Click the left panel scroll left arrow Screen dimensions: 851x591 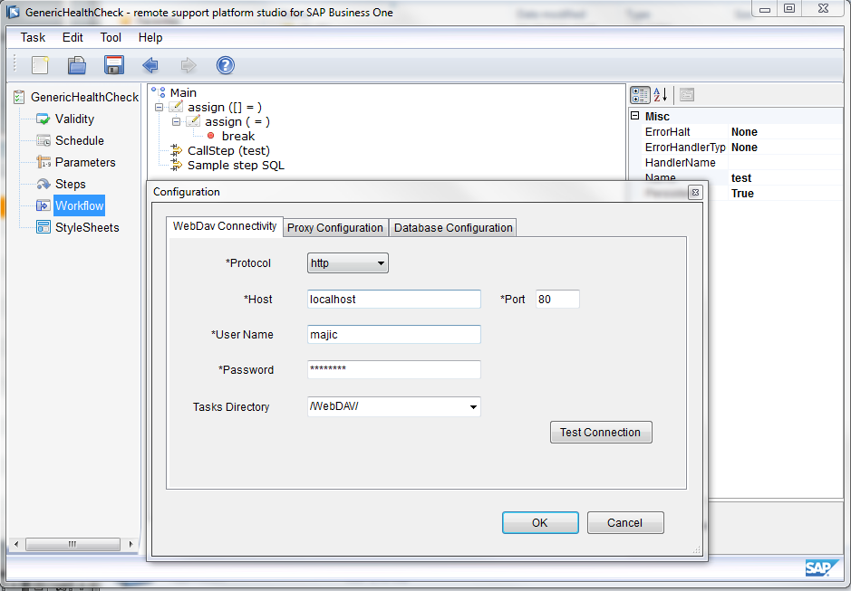coord(15,544)
